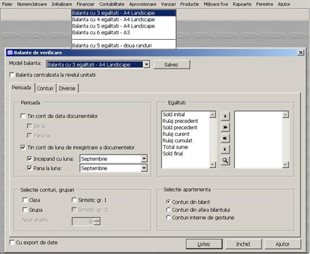Choose Balanta cu 4 egalitati - A4 Landscape

(x=123, y=19)
